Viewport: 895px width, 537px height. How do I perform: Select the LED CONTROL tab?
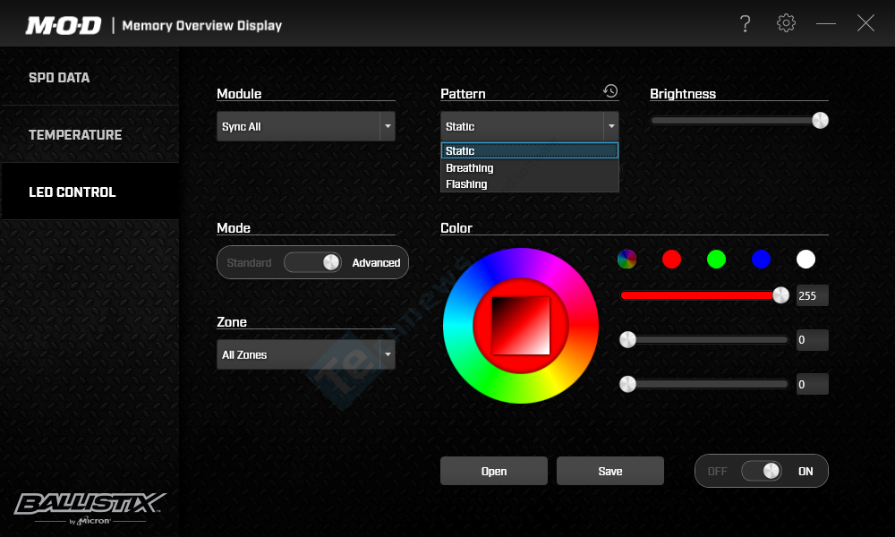pyautogui.click(x=90, y=192)
